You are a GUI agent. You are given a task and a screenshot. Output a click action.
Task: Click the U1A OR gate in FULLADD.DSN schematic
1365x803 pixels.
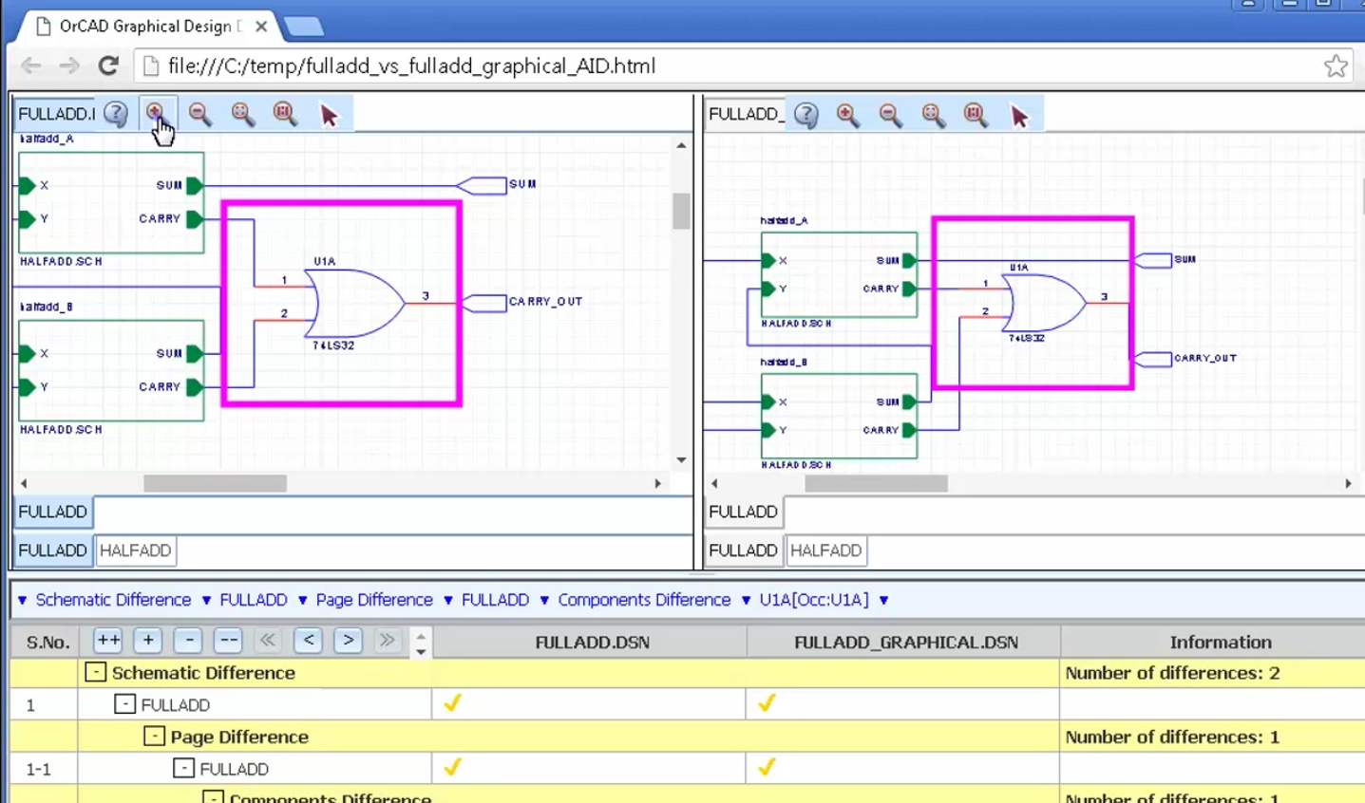point(353,303)
